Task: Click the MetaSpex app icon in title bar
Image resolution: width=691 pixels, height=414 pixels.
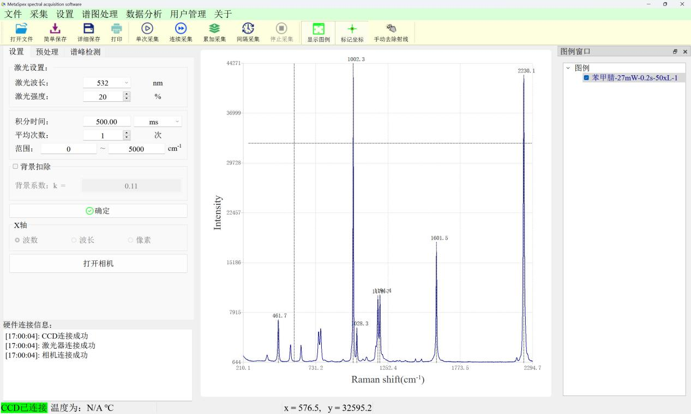Action: [x=4, y=4]
